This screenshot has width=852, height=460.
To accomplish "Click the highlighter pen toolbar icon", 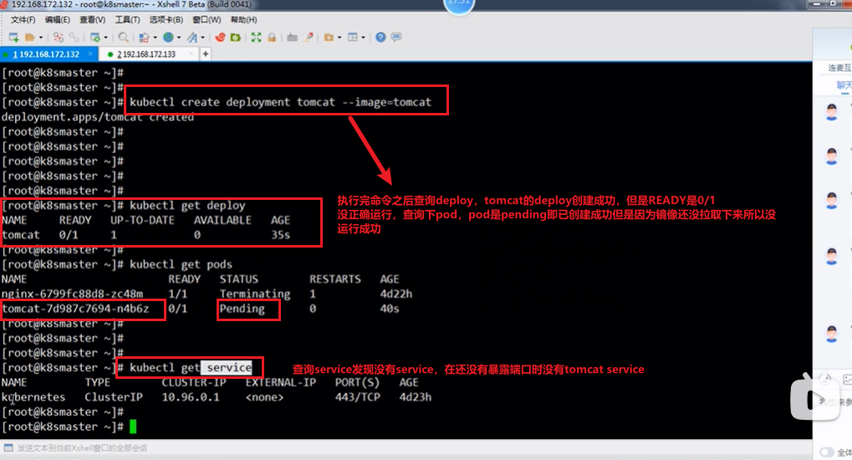I will (x=309, y=37).
